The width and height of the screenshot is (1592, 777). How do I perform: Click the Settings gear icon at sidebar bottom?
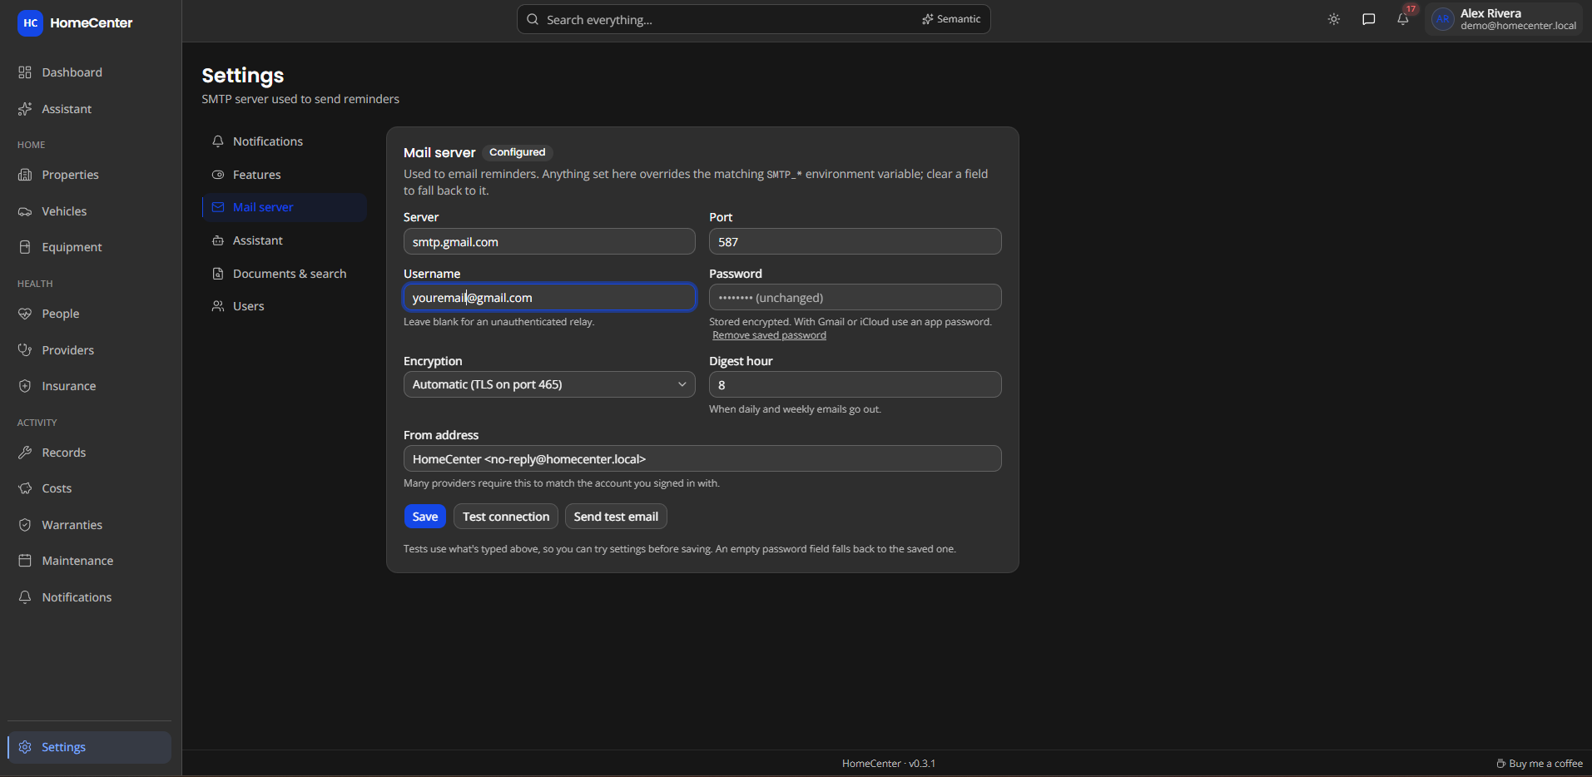click(x=25, y=747)
